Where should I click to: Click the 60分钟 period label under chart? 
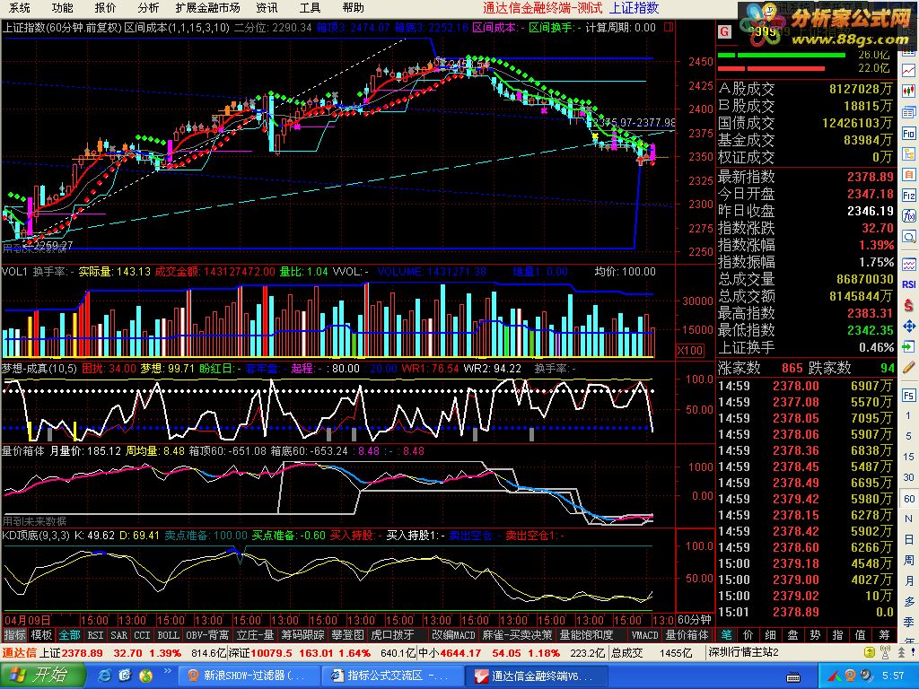coord(695,620)
